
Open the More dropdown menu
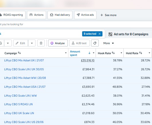point(108,43)
